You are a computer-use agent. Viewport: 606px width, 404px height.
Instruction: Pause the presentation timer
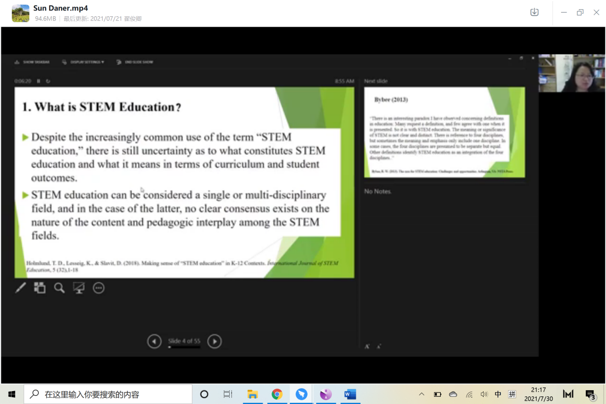click(x=39, y=81)
